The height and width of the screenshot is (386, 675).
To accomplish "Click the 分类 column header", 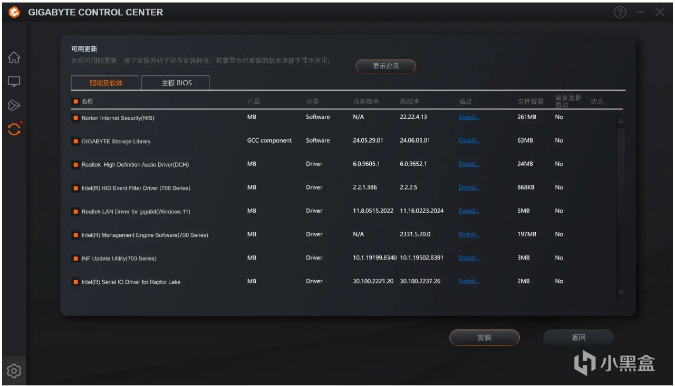I will (x=312, y=101).
